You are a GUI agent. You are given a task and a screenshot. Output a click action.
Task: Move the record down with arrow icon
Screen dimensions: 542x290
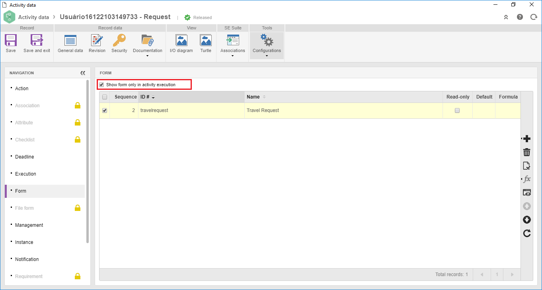point(527,220)
